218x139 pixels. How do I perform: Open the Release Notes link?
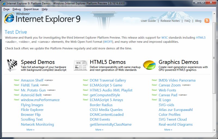click(x=170, y=21)
